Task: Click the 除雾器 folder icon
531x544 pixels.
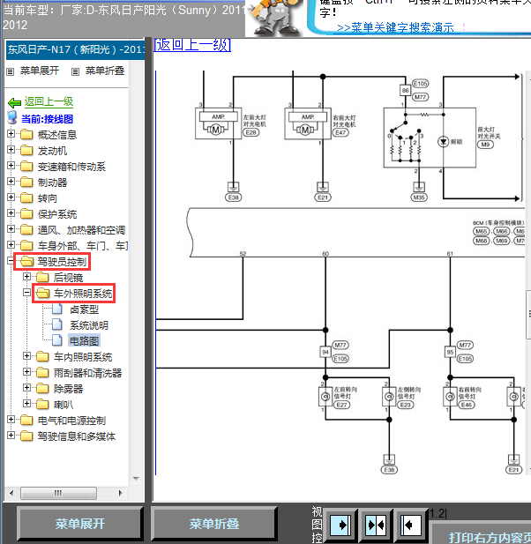Action: tap(42, 389)
